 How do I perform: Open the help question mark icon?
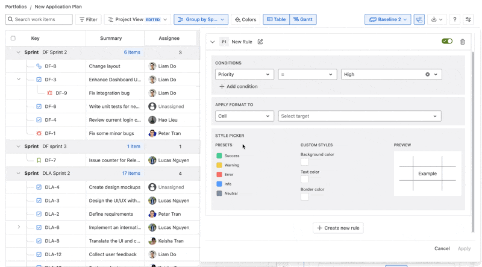[455, 19]
